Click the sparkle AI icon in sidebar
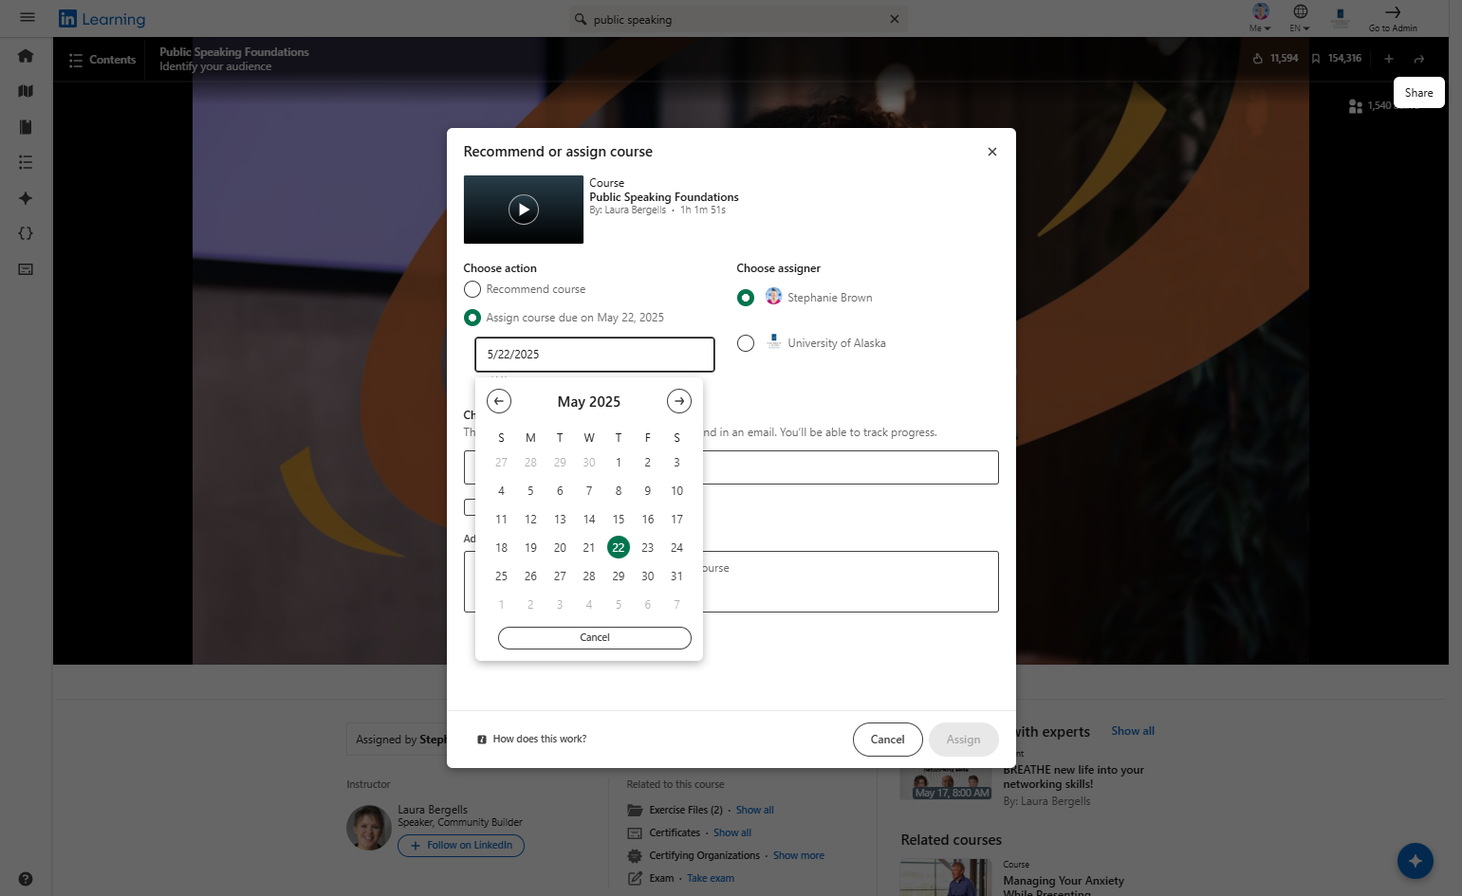This screenshot has height=896, width=1462. point(26,198)
